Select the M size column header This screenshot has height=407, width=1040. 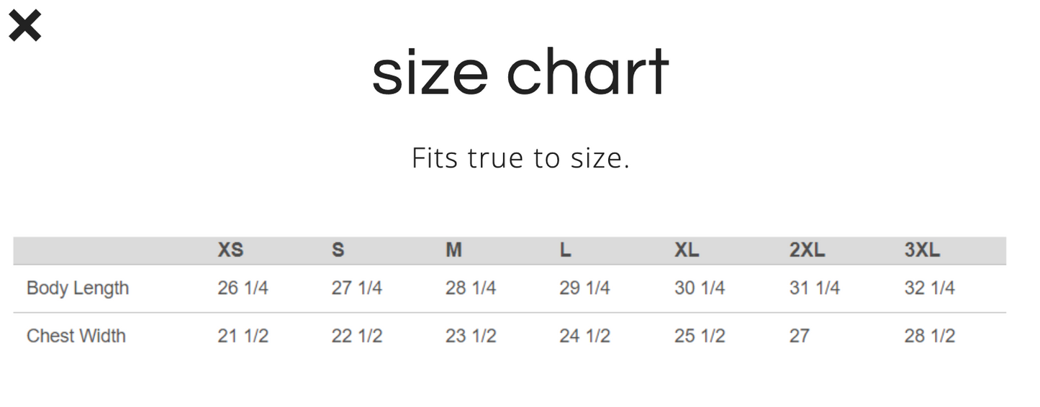pos(453,250)
